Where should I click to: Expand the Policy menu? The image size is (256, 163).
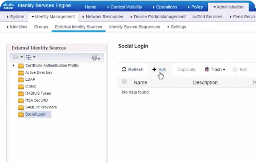click(x=195, y=7)
